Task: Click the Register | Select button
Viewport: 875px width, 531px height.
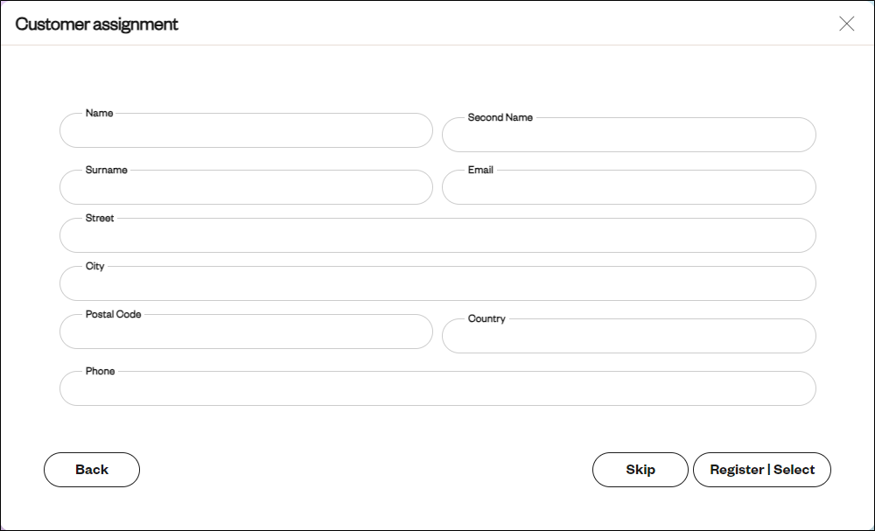Action: 762,470
